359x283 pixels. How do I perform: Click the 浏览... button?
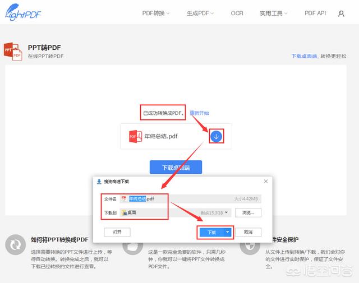click(x=248, y=213)
